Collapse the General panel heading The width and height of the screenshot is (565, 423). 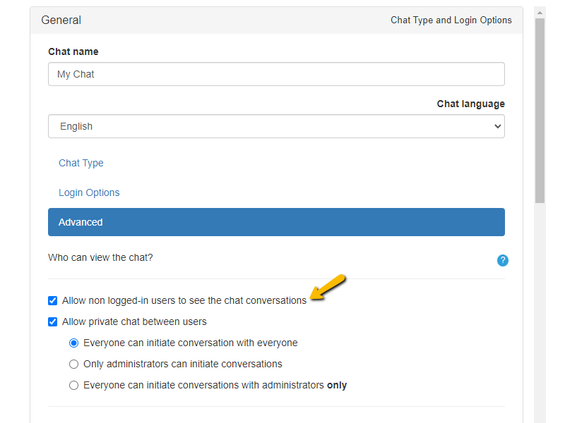pyautogui.click(x=61, y=20)
